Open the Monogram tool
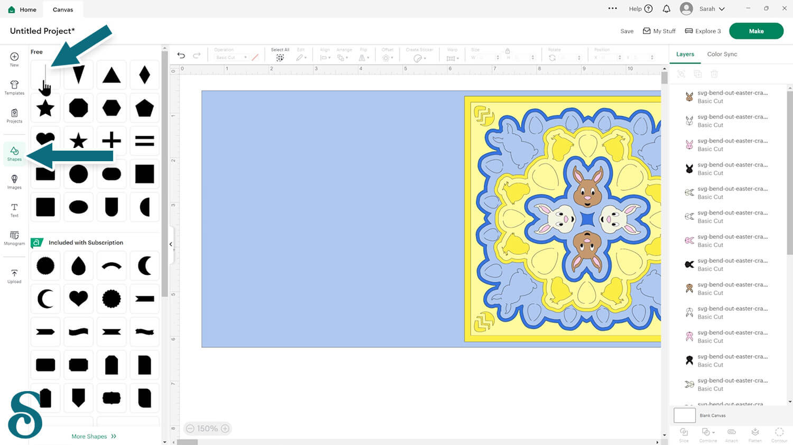 [x=14, y=238]
